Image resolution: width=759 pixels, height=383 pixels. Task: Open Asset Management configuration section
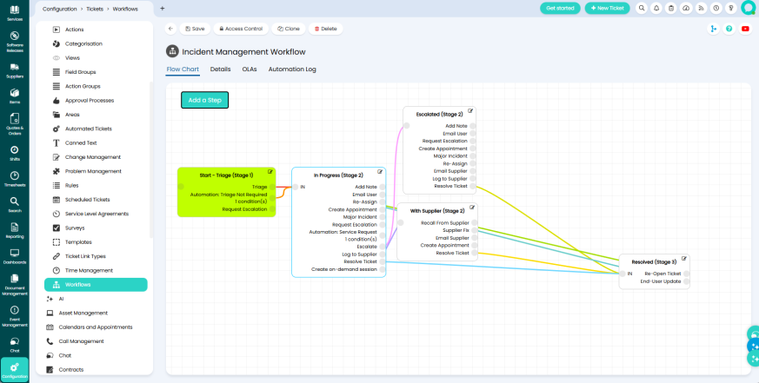(83, 313)
